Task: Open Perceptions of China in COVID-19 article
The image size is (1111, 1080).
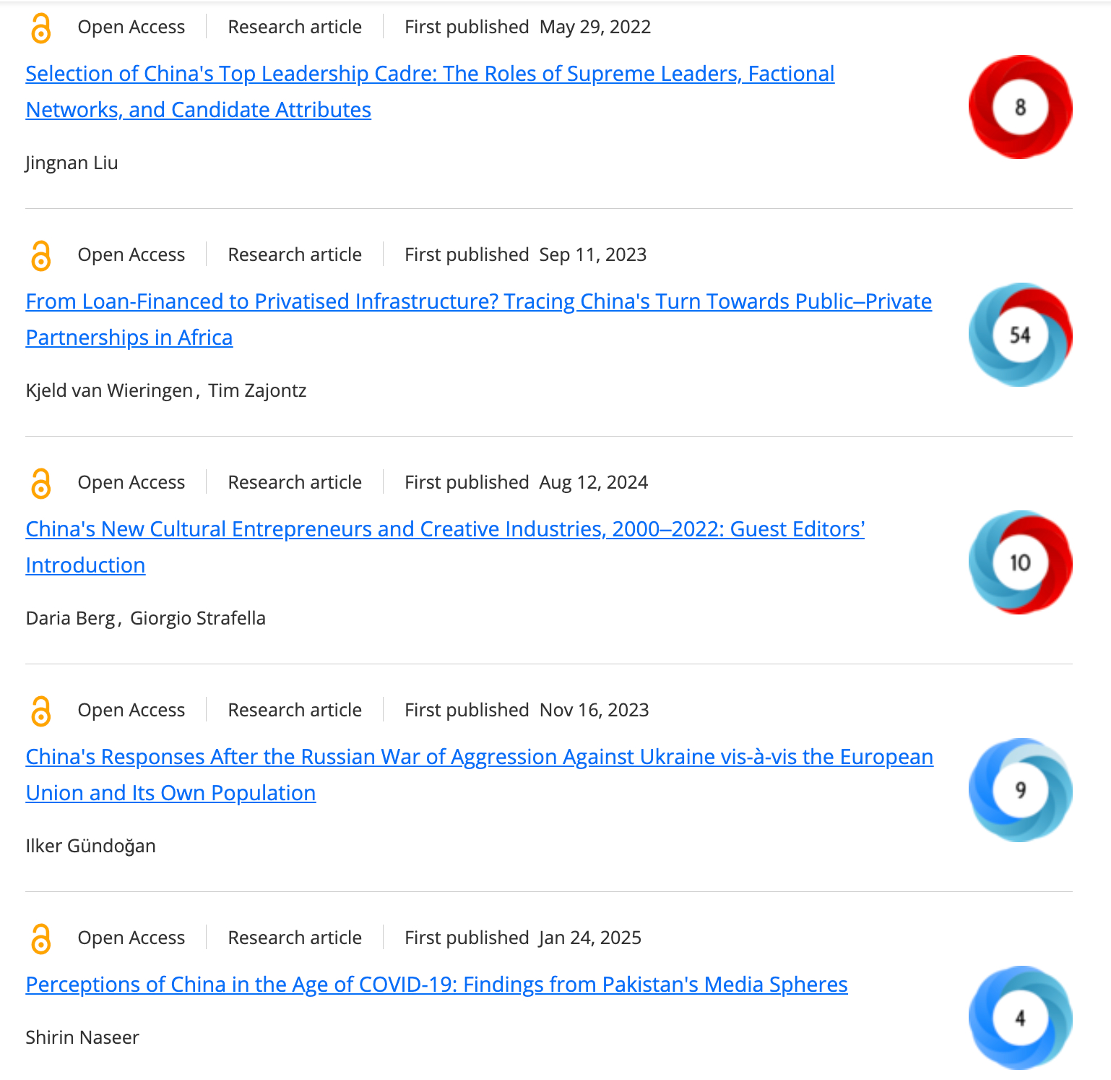Action: click(436, 985)
